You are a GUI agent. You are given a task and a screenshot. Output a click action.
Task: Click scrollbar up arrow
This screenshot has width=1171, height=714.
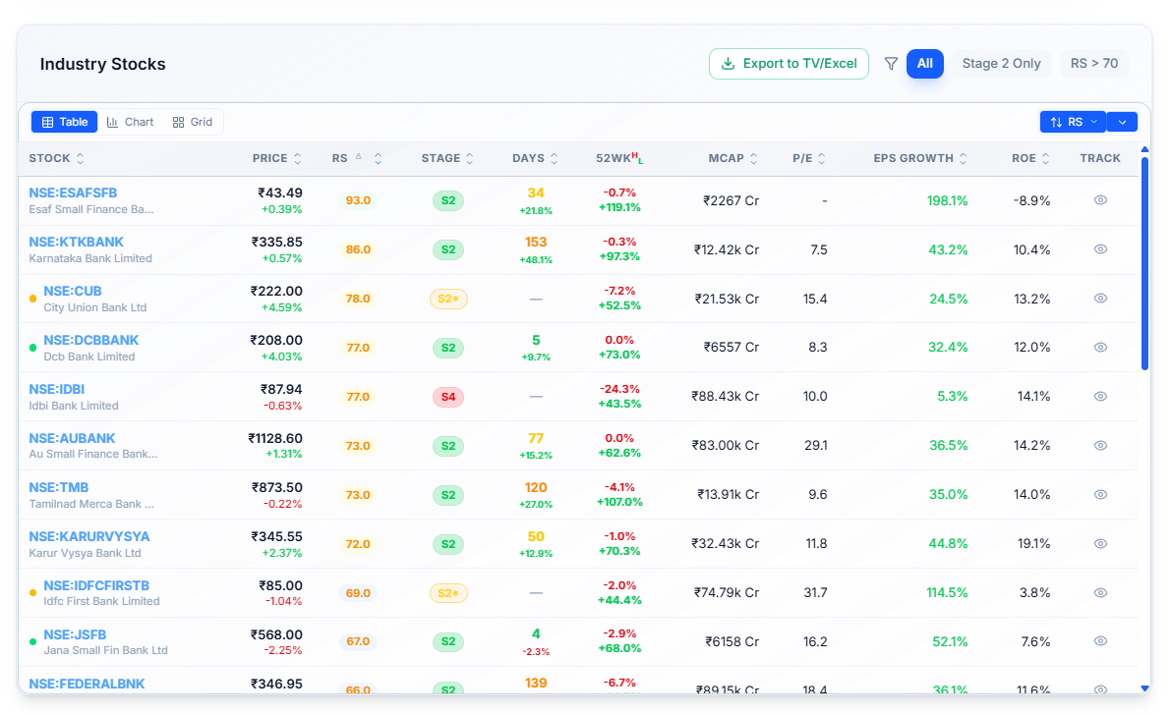[x=1144, y=150]
